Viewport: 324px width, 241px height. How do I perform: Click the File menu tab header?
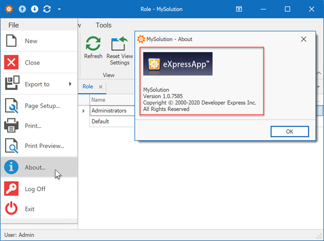pyautogui.click(x=14, y=25)
